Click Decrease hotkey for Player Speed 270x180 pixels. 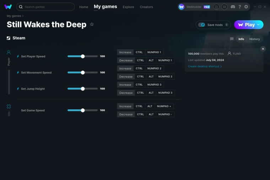click(x=126, y=60)
